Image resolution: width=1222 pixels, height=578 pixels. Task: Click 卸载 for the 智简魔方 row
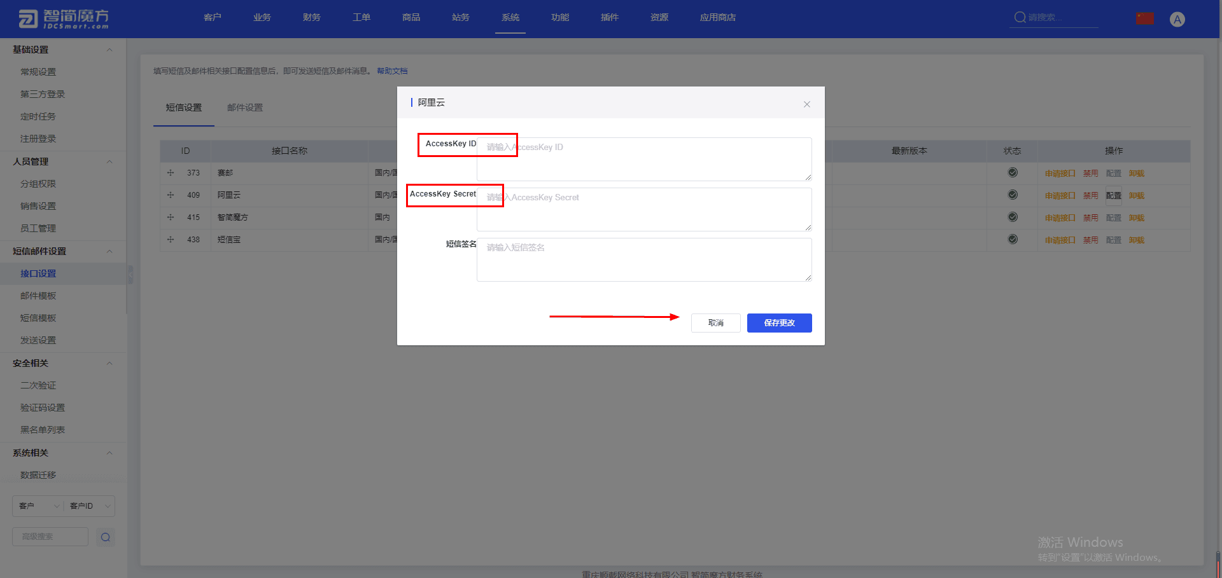[x=1137, y=218]
